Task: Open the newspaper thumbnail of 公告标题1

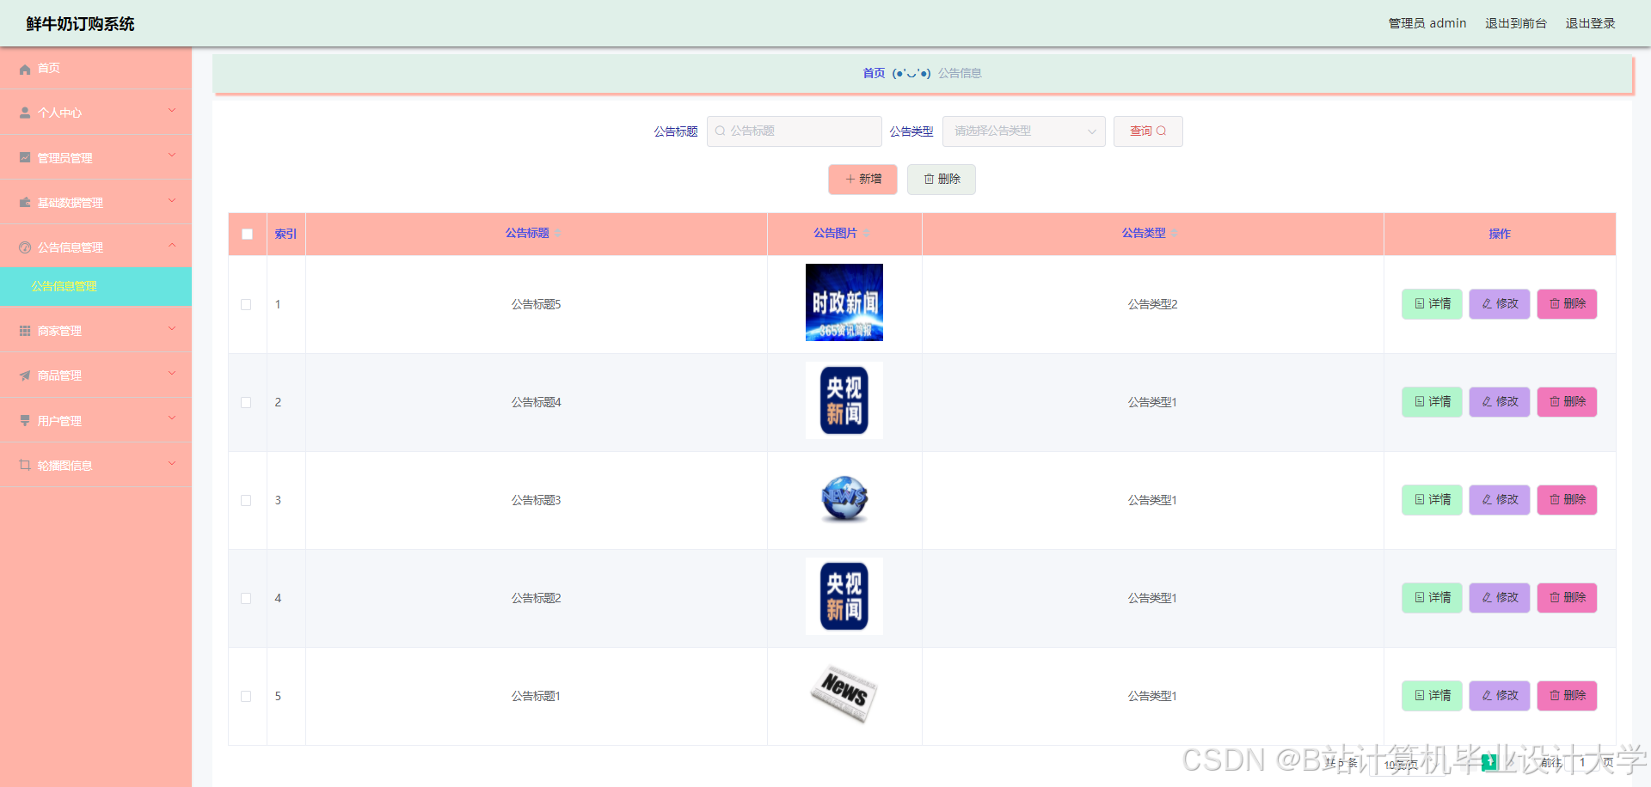Action: pos(844,693)
